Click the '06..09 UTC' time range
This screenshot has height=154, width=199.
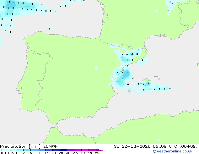tap(165, 146)
